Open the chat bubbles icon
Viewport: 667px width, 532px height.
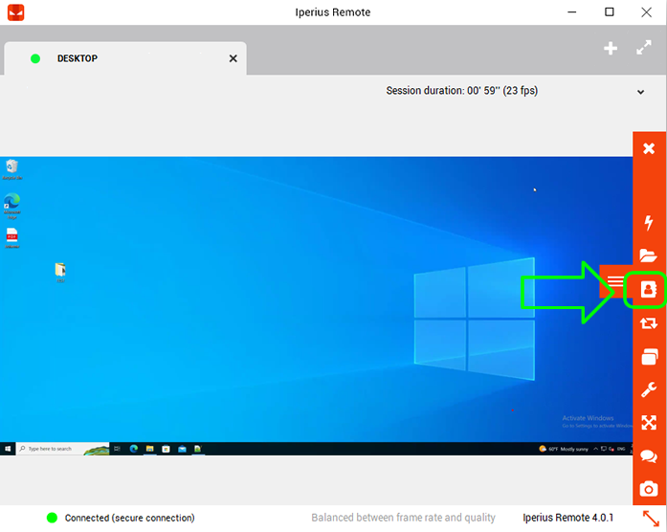(x=649, y=456)
